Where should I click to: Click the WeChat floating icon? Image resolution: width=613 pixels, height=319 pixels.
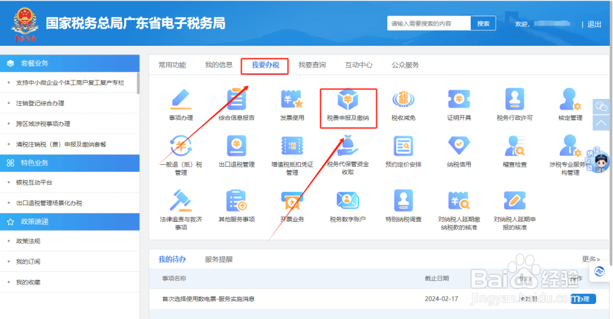click(601, 107)
